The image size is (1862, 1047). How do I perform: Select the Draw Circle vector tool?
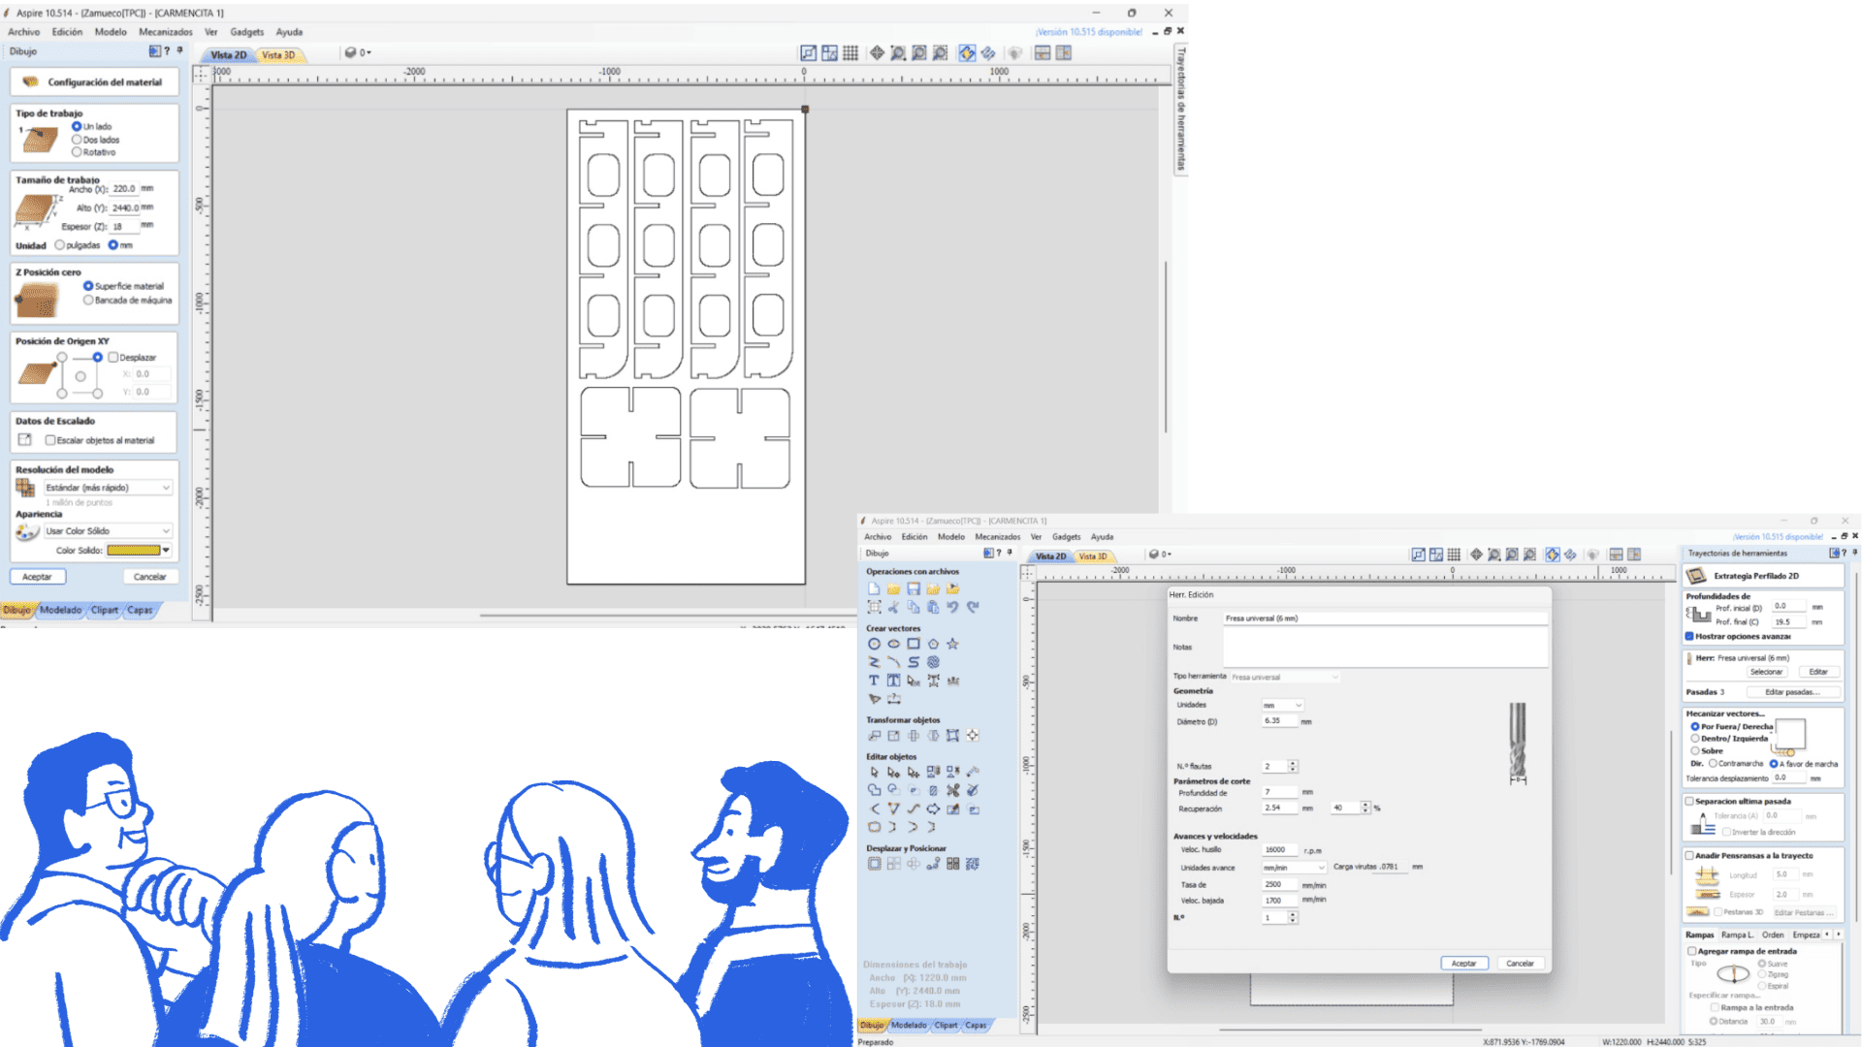pos(874,644)
